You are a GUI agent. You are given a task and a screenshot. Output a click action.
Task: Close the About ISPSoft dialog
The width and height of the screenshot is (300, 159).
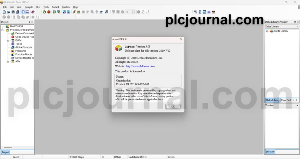[181, 39]
